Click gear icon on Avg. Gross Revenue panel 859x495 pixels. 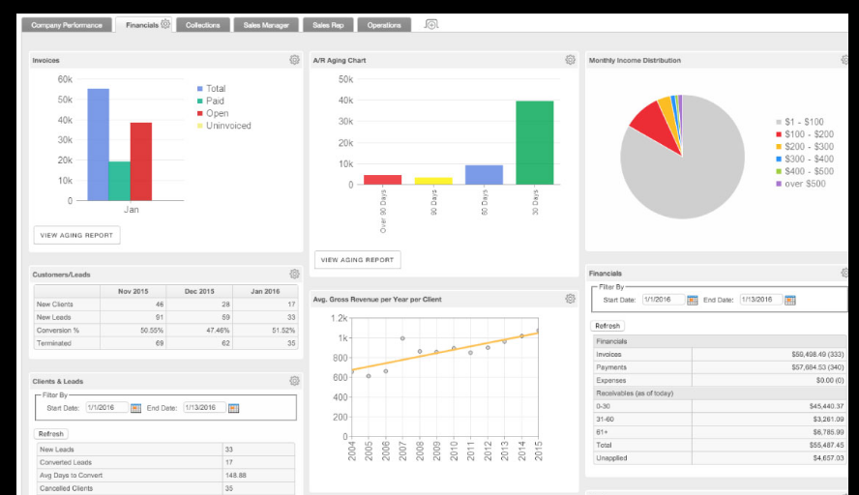[x=571, y=299]
